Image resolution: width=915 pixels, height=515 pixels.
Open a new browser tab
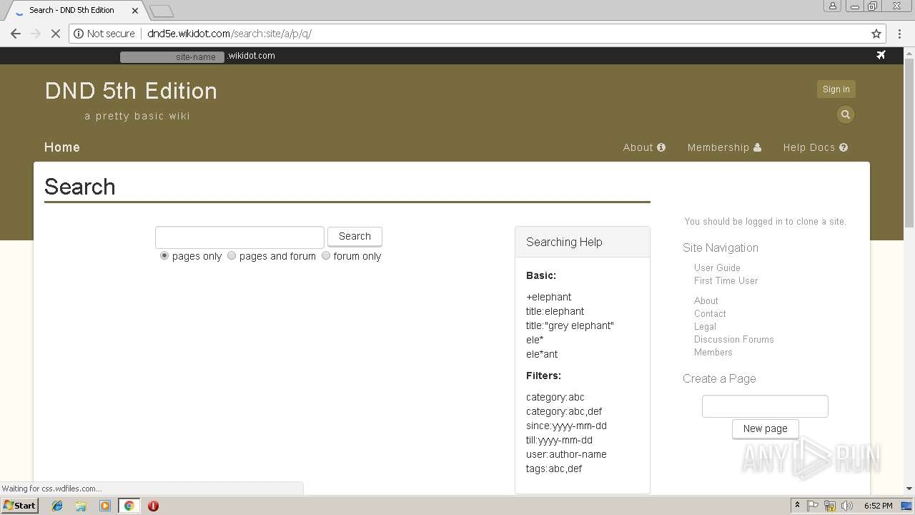(x=162, y=11)
